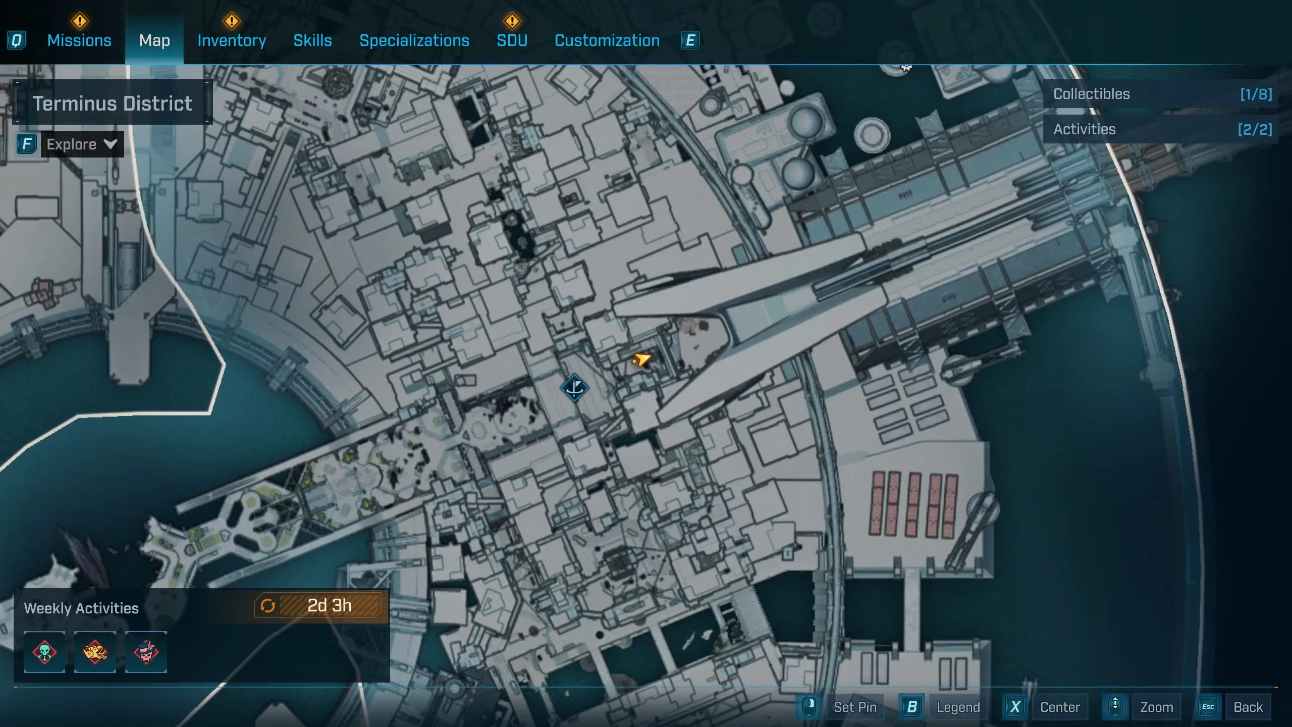Open the Inventory tab

(232, 40)
